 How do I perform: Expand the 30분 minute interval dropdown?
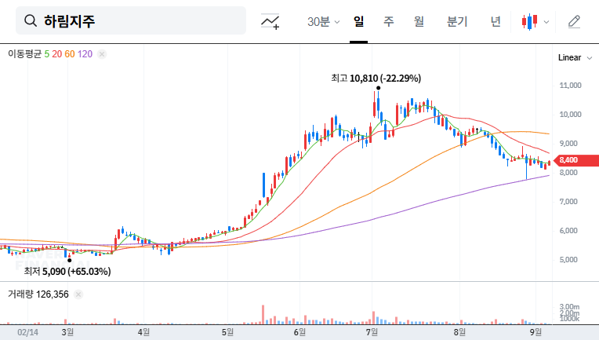point(323,22)
